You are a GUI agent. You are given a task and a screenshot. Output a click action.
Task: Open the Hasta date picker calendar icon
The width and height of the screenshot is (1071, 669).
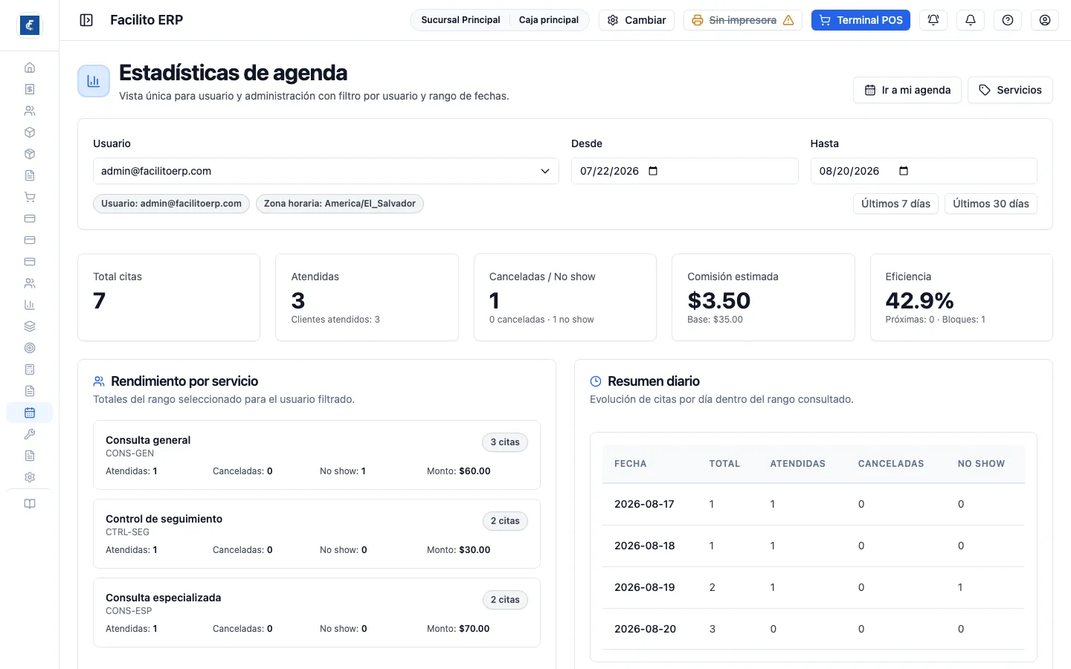(904, 171)
